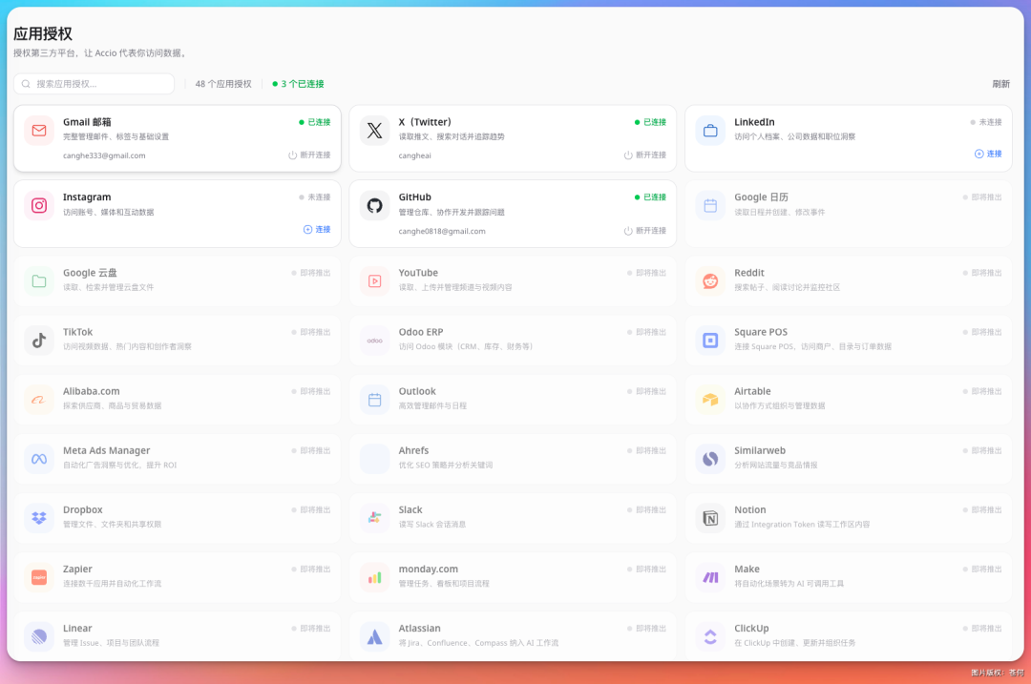This screenshot has width=1031, height=684.
Task: Click the GitHub octocat icon
Action: point(374,205)
